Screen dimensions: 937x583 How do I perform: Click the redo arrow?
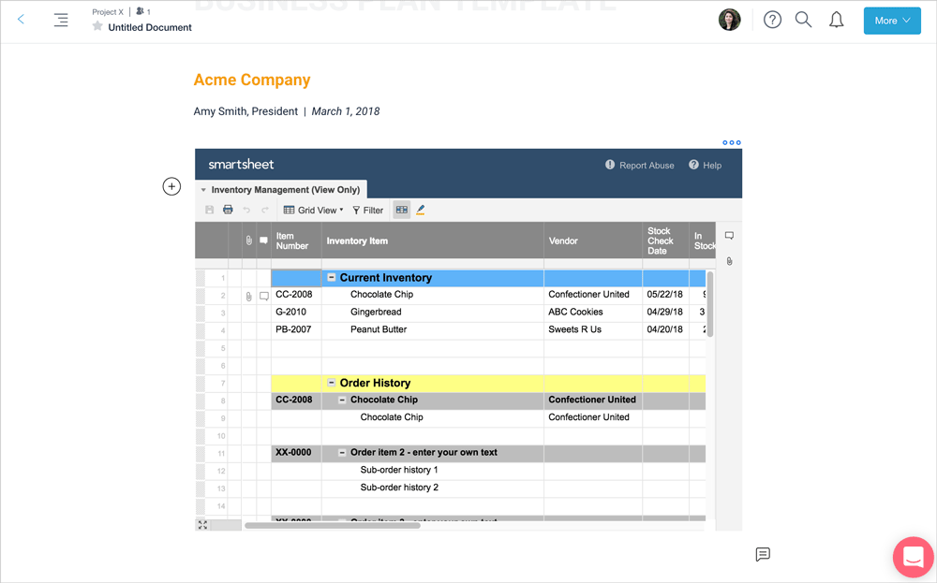(x=265, y=210)
